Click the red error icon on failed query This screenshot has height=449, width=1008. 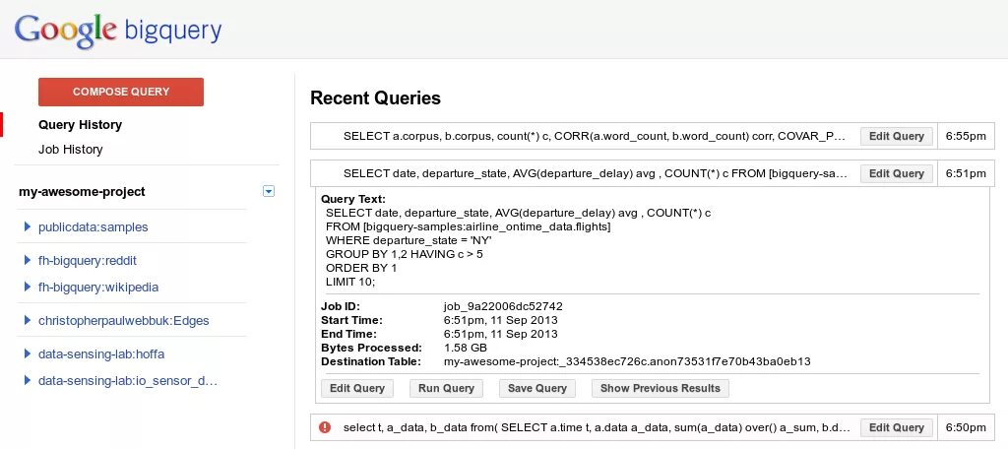coord(325,427)
